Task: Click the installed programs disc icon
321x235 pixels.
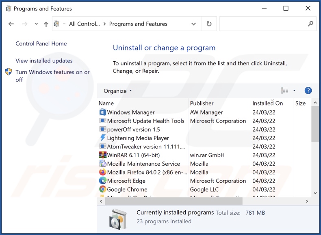Action: point(118,219)
